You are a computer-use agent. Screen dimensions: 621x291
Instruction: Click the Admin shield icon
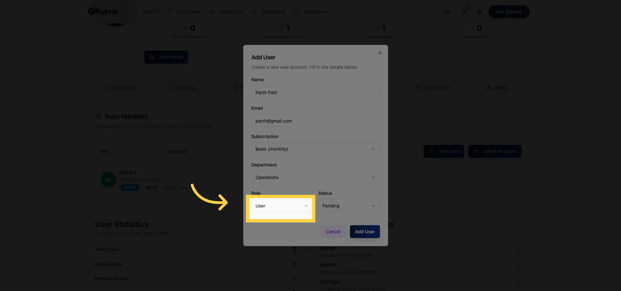518,268
